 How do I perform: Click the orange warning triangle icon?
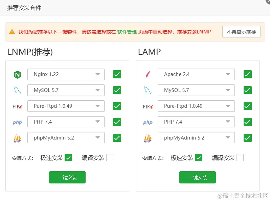(x=12, y=32)
